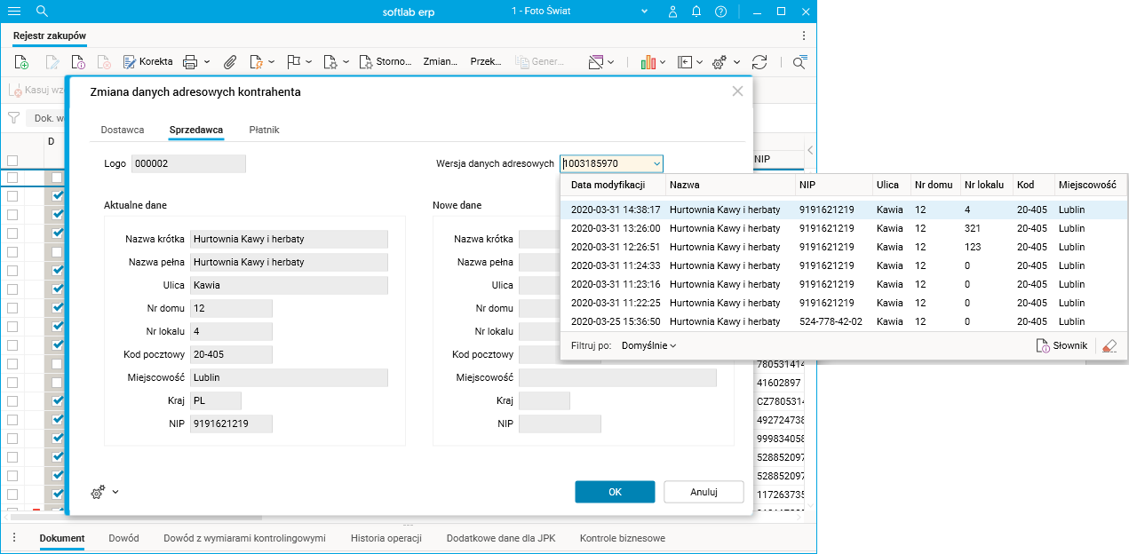Click the Korekta toolbar button
The height and width of the screenshot is (554, 1129).
click(x=147, y=62)
